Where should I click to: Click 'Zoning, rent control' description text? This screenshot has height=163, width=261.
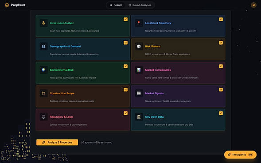click(68, 124)
